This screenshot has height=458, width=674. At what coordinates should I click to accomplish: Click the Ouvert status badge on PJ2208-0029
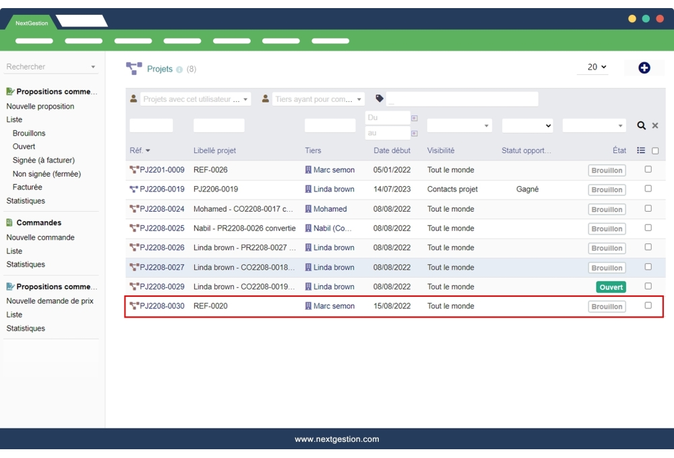(610, 287)
